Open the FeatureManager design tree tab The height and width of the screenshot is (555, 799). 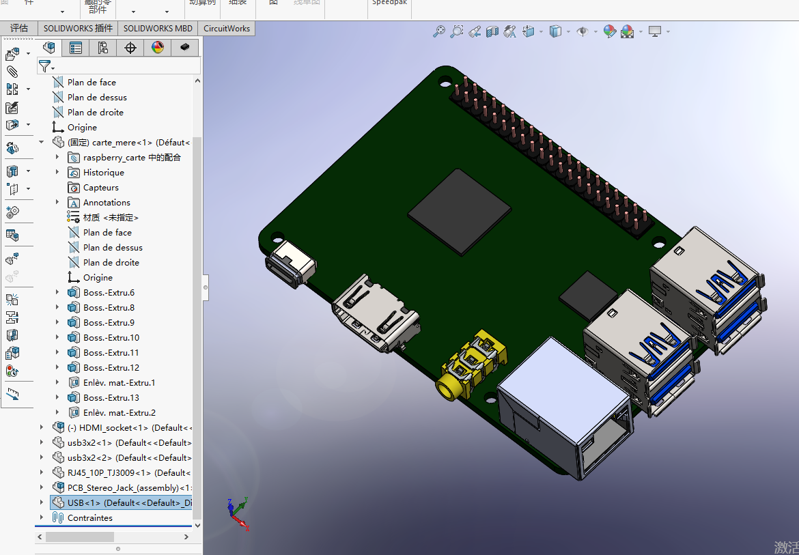point(49,48)
